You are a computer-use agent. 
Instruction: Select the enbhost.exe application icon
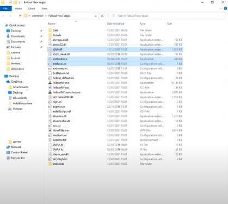(50, 59)
